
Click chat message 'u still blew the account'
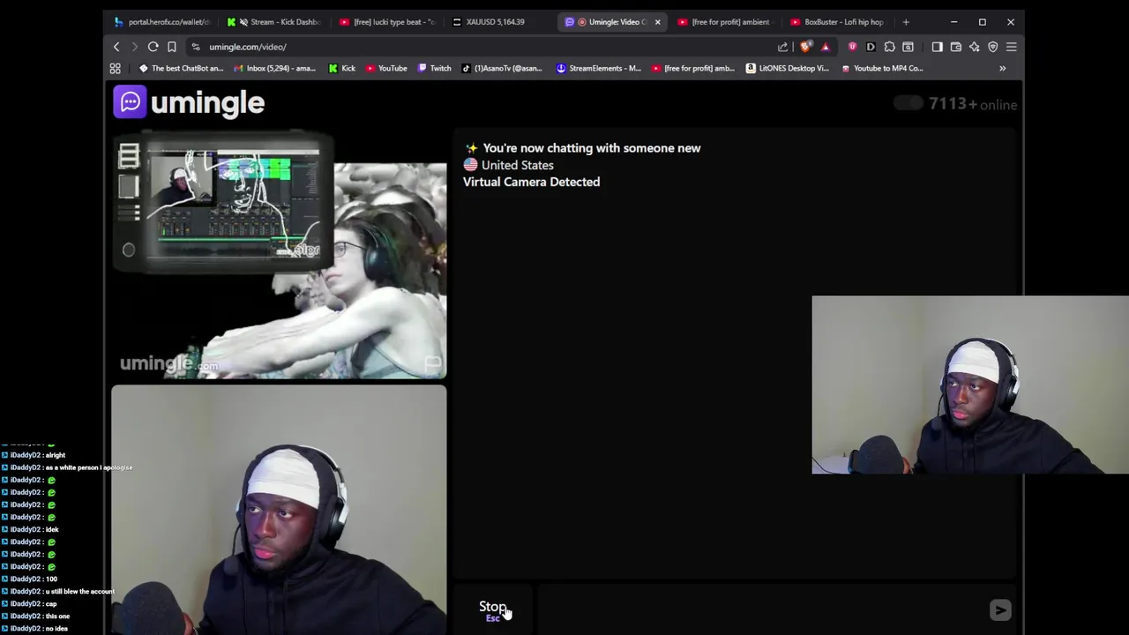pos(79,591)
